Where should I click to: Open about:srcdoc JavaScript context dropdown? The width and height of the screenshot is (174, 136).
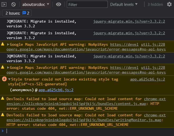pyautogui.click(x=36, y=4)
